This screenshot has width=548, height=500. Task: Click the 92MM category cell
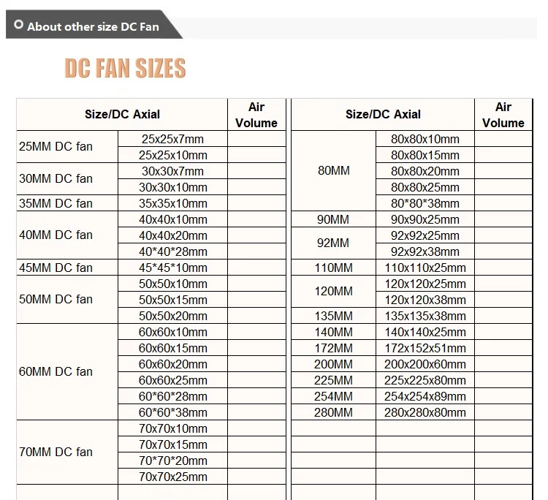[333, 243]
